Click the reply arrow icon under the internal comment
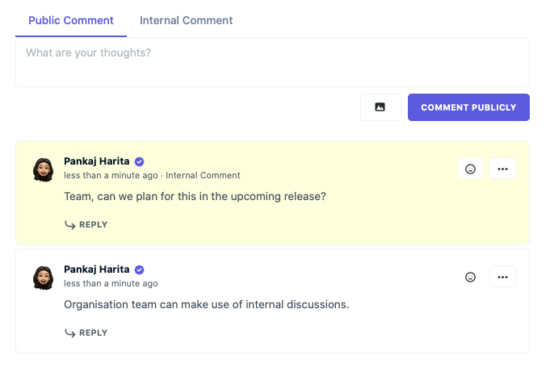 [70, 224]
